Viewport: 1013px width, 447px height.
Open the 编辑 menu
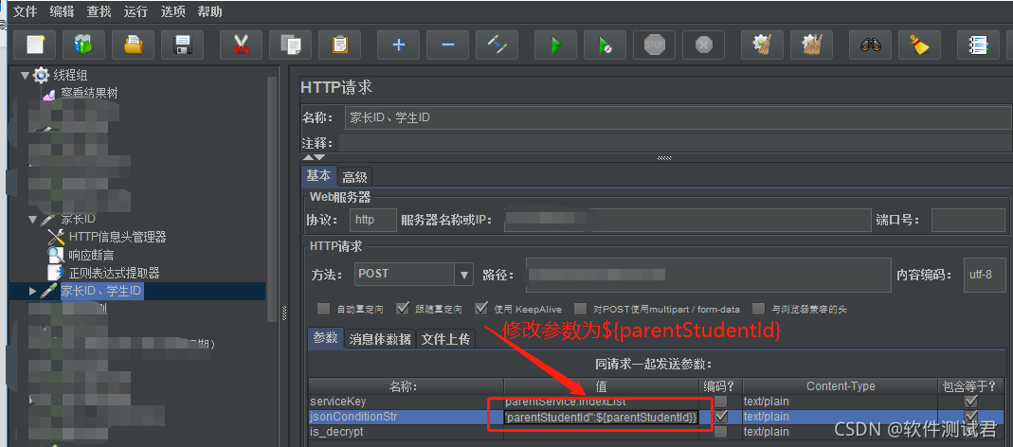[62, 11]
